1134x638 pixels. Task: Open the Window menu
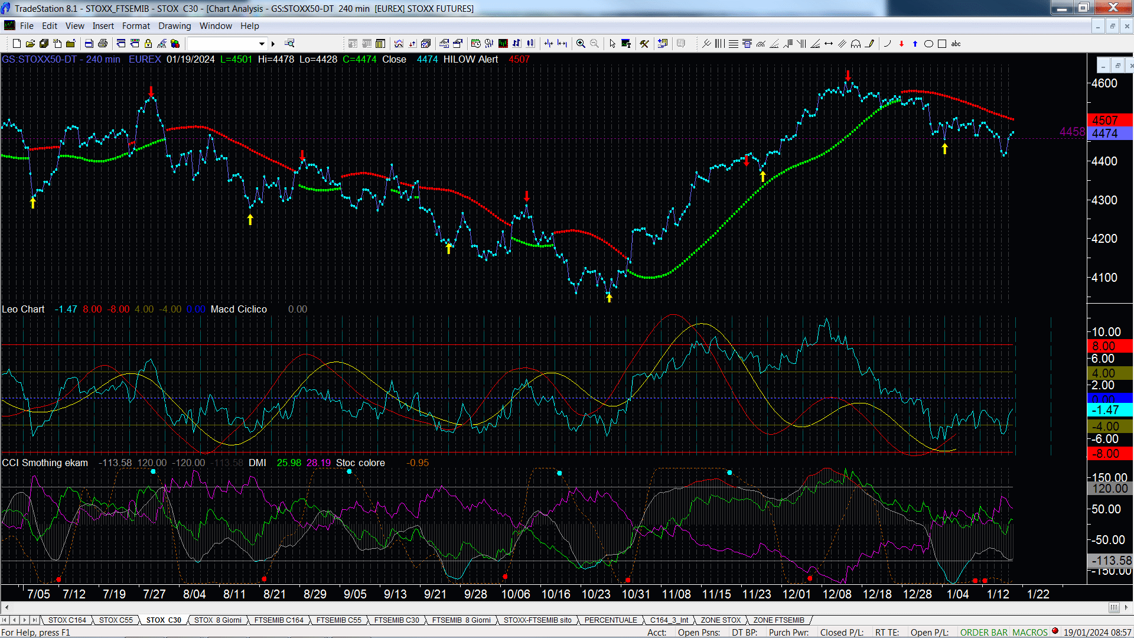coord(216,26)
